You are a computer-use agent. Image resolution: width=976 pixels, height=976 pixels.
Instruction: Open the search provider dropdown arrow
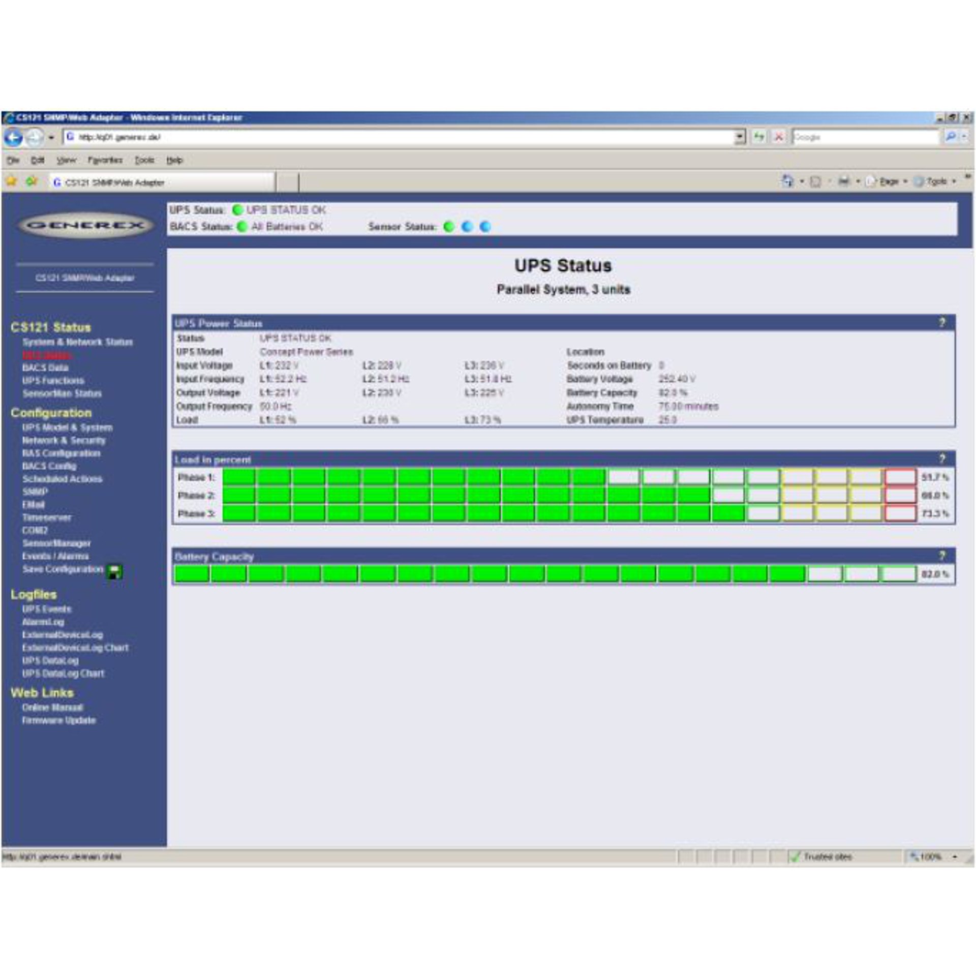964,137
